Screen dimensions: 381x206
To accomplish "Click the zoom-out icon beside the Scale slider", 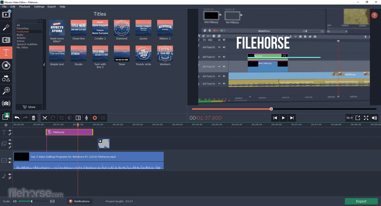I will [x=15, y=201].
